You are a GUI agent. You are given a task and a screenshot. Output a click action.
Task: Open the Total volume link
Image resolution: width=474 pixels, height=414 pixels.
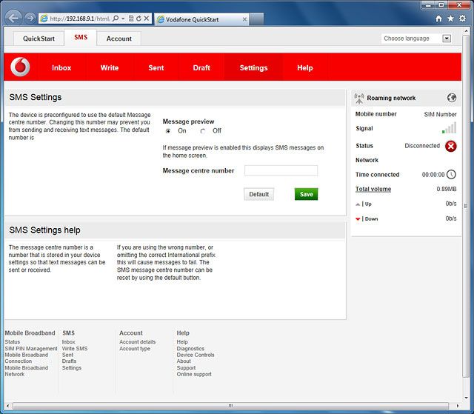tap(373, 189)
